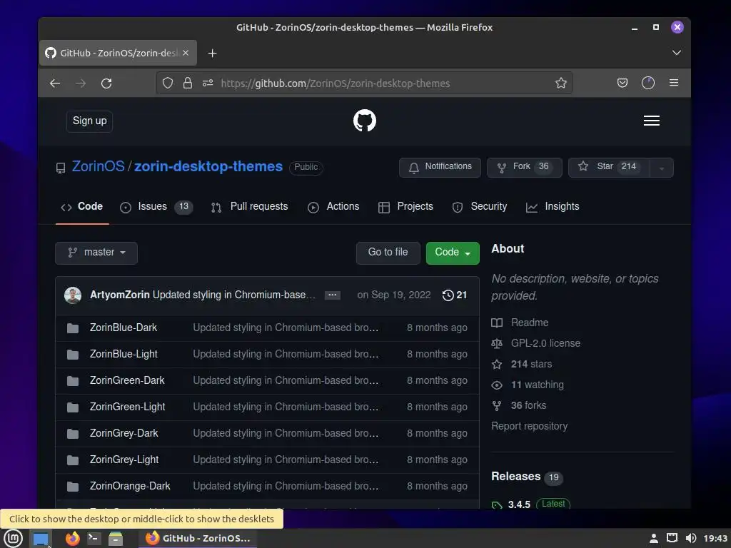Screen dimensions: 731x548
Task: Open user applet in system tray
Action: click(x=654, y=538)
